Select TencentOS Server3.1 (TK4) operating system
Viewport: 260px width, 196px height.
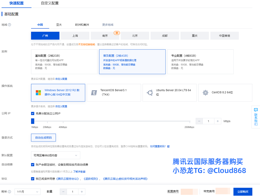click(x=114, y=93)
